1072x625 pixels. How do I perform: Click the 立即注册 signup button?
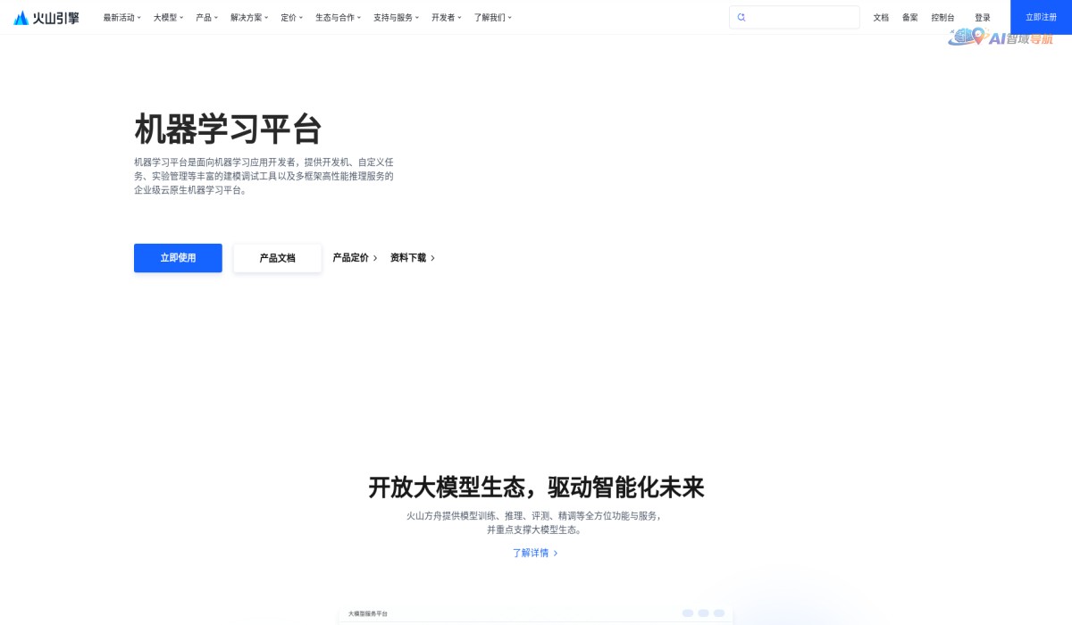[x=1040, y=16]
